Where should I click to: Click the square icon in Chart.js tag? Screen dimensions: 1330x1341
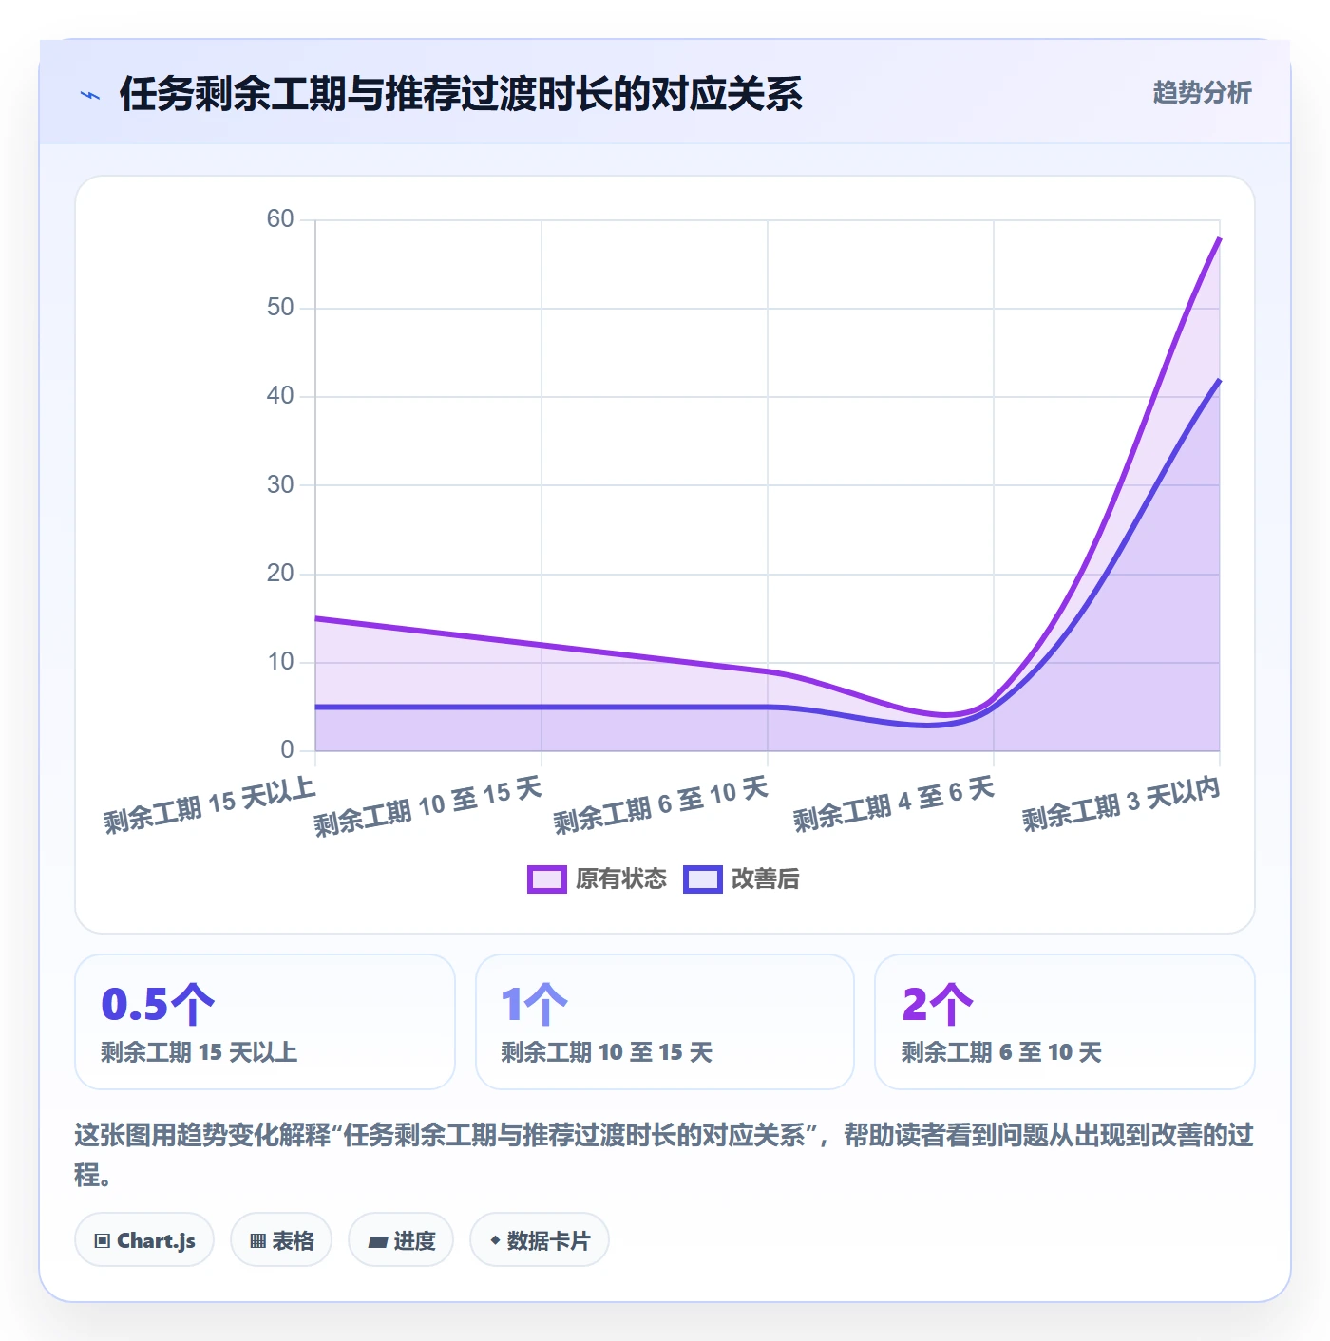pyautogui.click(x=103, y=1241)
